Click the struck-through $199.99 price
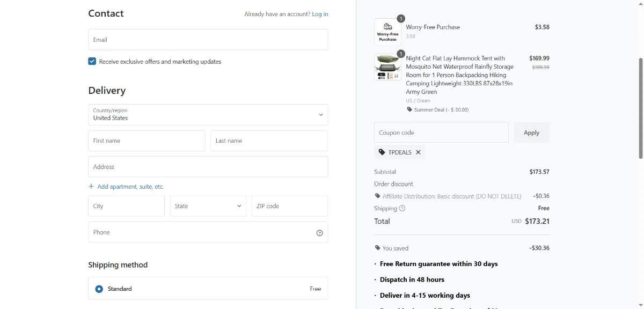Viewport: 644px width, 309px height. (540, 68)
